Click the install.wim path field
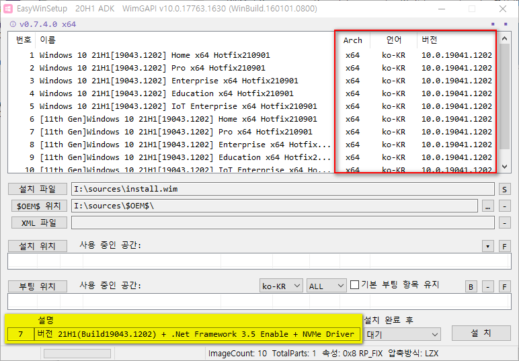This screenshot has height=361, width=519. (282, 189)
